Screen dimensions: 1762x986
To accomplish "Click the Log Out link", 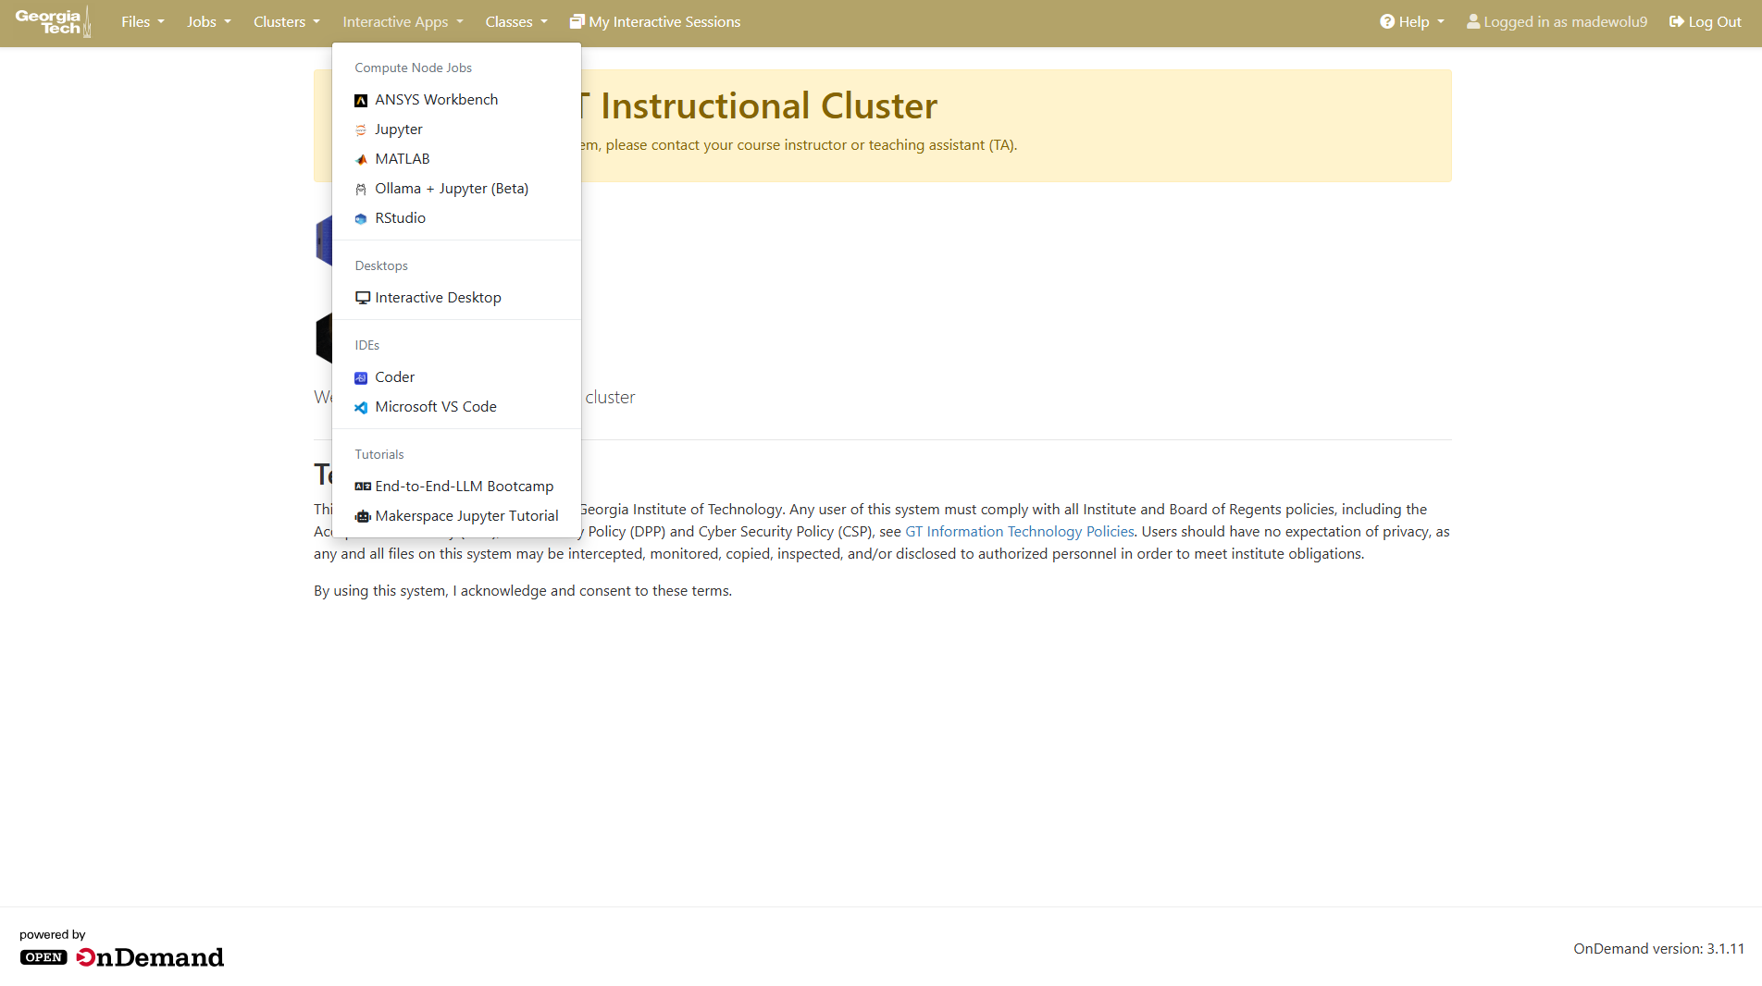I will click(x=1706, y=21).
